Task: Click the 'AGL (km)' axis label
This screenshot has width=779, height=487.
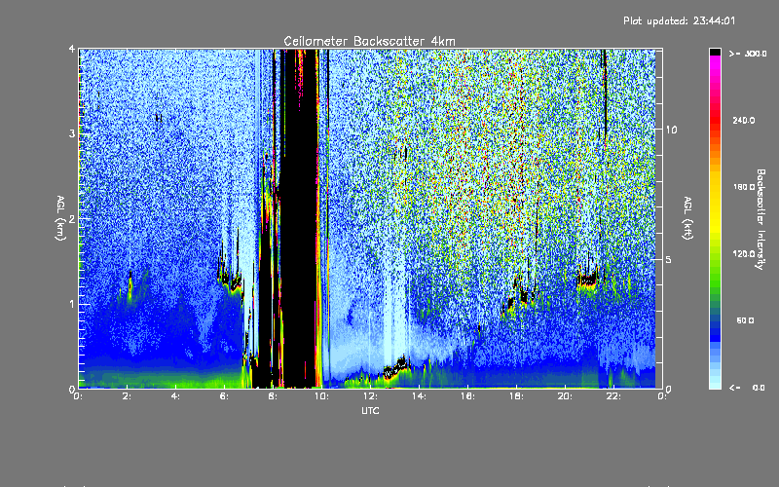Action: (x=60, y=217)
